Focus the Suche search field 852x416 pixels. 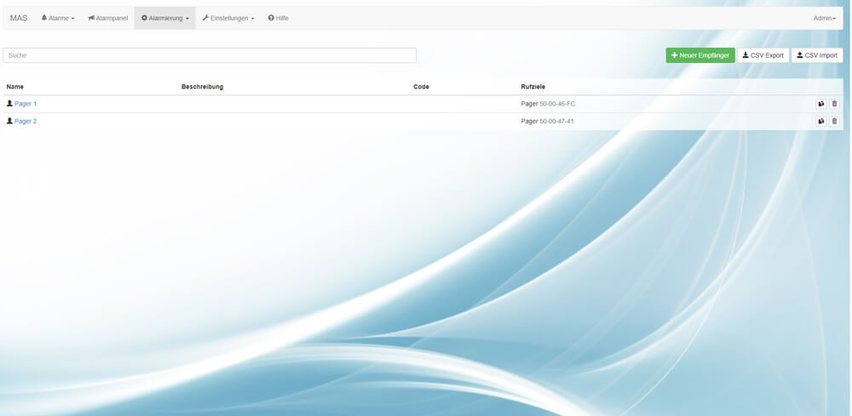pyautogui.click(x=210, y=55)
